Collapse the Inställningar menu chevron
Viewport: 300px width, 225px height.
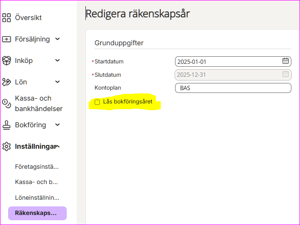[x=57, y=146]
